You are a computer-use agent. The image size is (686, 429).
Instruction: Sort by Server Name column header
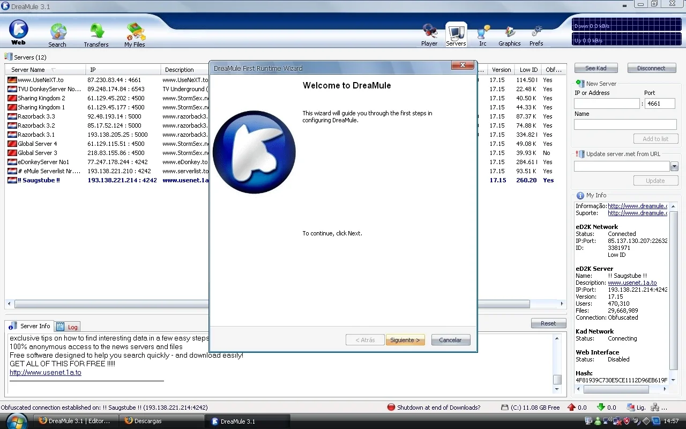click(x=46, y=70)
